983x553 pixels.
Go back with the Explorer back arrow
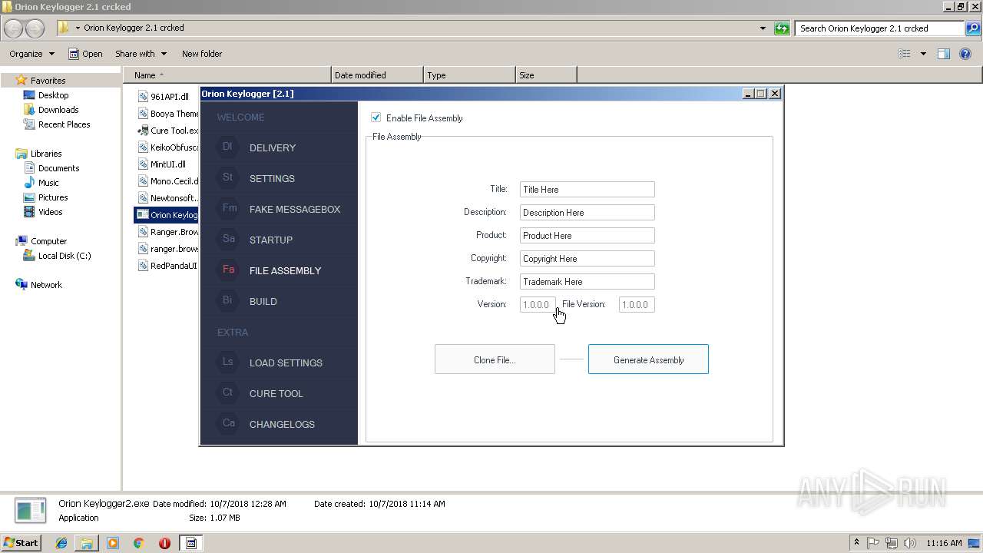point(14,28)
